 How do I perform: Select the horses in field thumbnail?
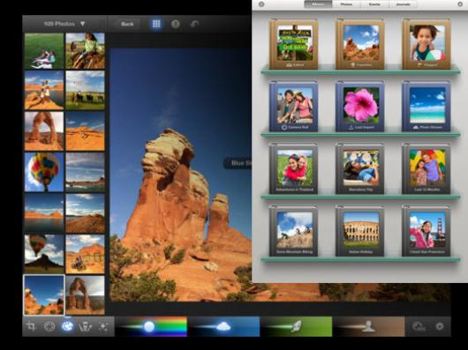click(85, 90)
